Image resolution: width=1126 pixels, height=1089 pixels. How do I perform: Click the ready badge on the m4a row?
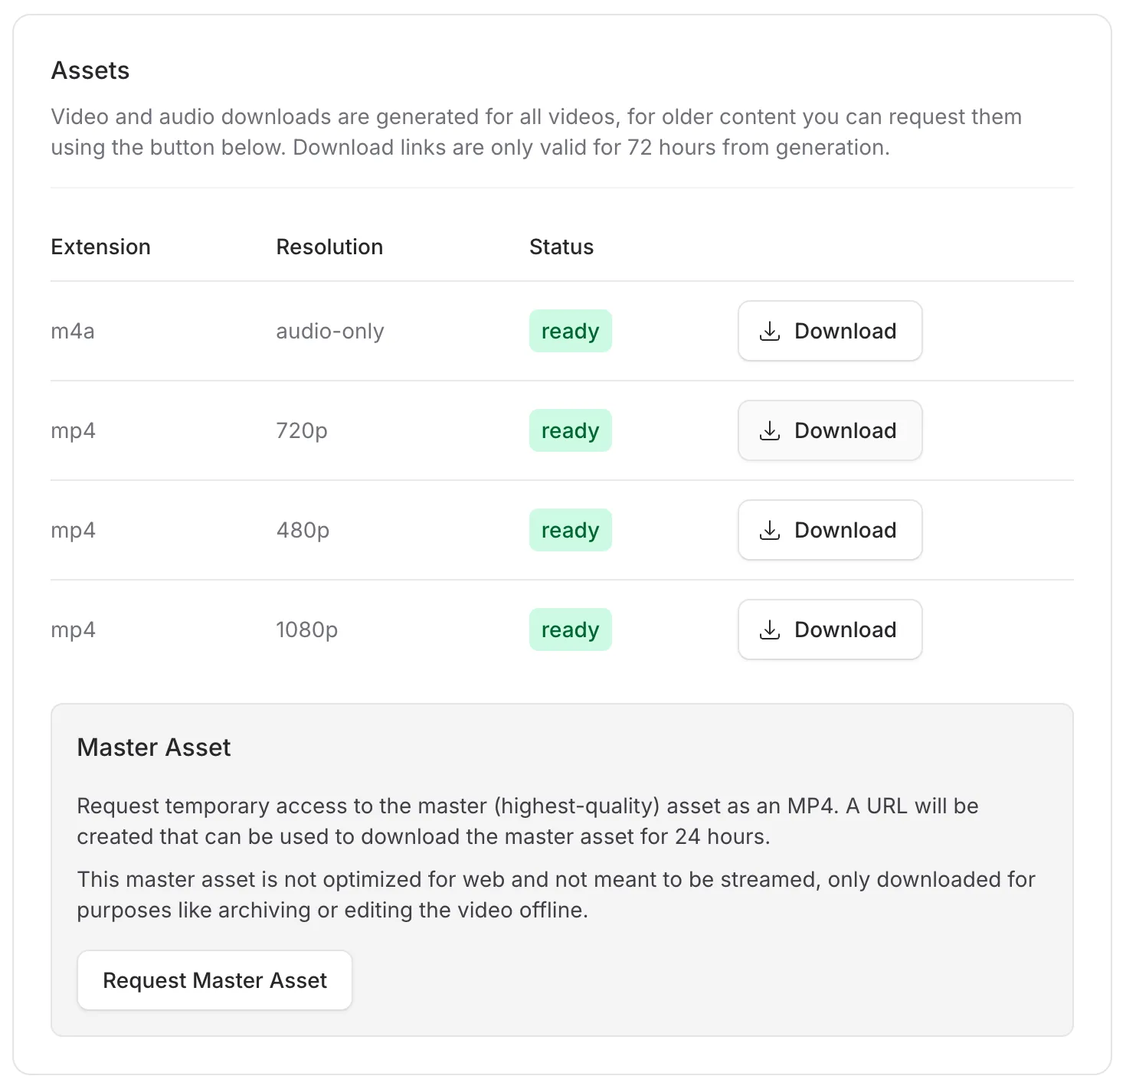(x=570, y=331)
